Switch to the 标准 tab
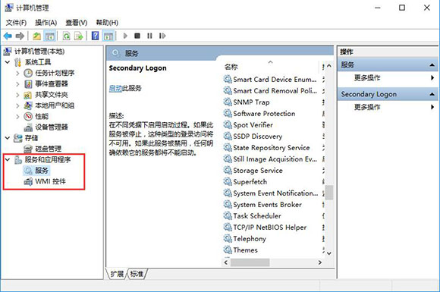The width and height of the screenshot is (440, 292). [137, 274]
